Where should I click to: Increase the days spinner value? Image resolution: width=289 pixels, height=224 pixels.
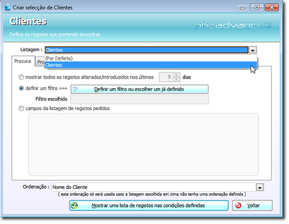pos(177,75)
